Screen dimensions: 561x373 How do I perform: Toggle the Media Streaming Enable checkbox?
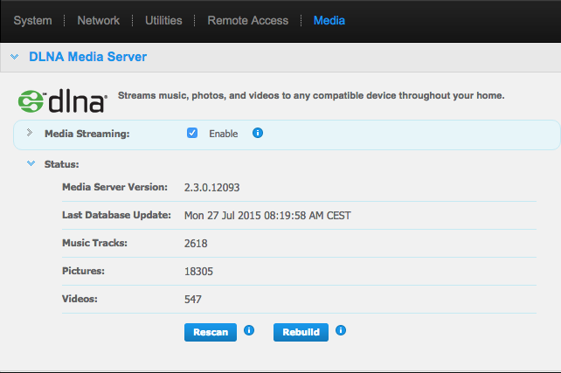(x=192, y=134)
